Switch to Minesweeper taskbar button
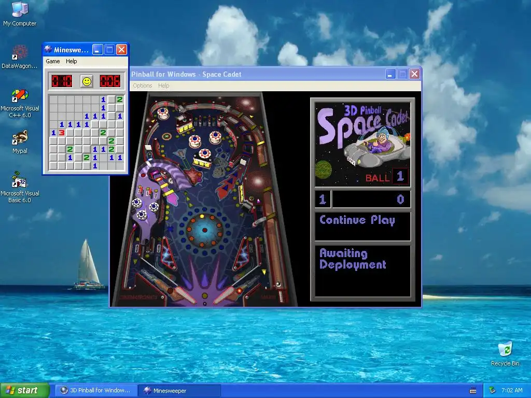The width and height of the screenshot is (531, 398). pyautogui.click(x=179, y=391)
